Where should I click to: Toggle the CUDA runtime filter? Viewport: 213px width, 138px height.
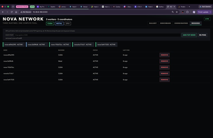pyautogui.click(x=50, y=24)
